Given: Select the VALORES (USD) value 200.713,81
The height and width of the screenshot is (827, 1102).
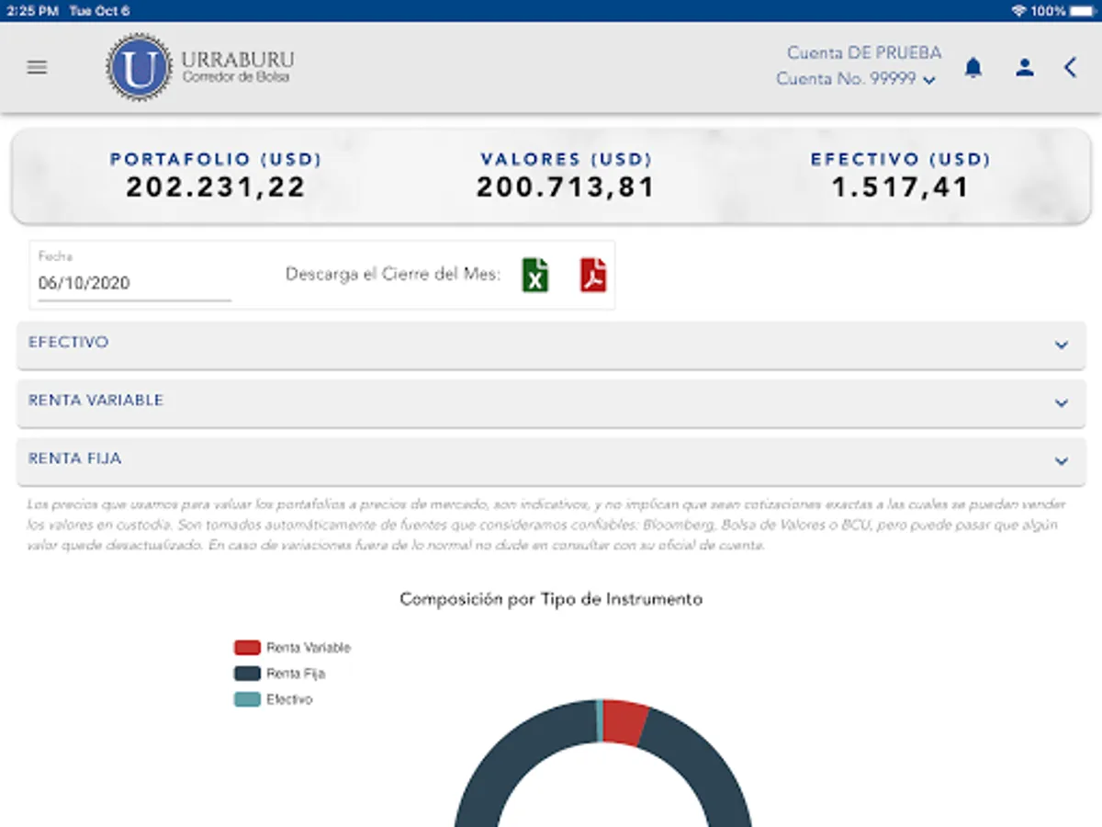Looking at the screenshot, I should pos(566,187).
